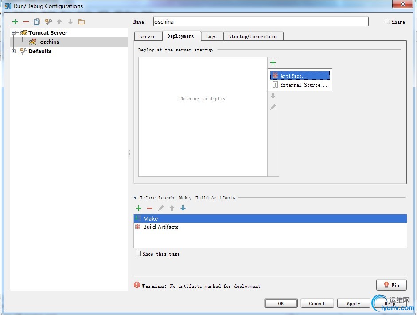Edit selected before launch task
This screenshot has height=315, width=417.
pyautogui.click(x=161, y=208)
